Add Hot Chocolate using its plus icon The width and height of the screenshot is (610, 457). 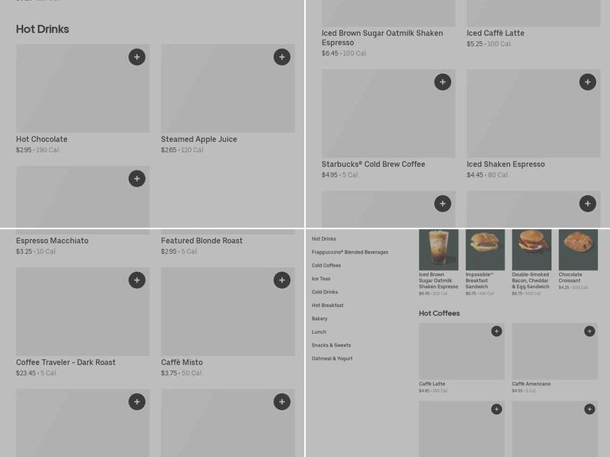point(137,57)
